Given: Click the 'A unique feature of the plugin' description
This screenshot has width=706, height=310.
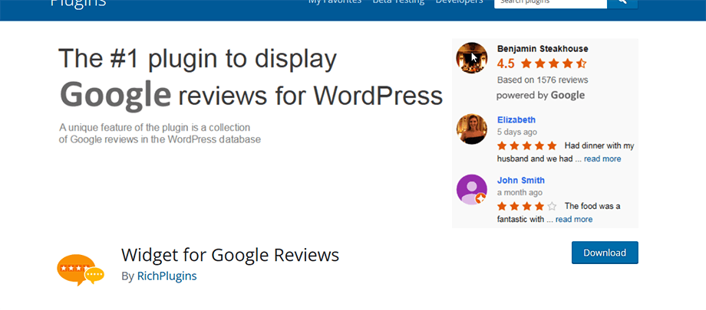Looking at the screenshot, I should 160,133.
